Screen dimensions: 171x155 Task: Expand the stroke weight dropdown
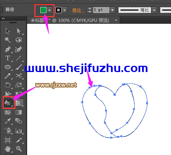pyautogui.click(x=112, y=10)
